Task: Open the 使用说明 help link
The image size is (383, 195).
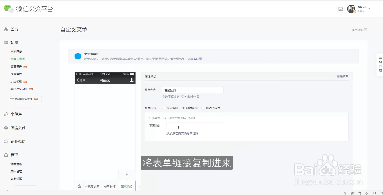Action: point(359,29)
